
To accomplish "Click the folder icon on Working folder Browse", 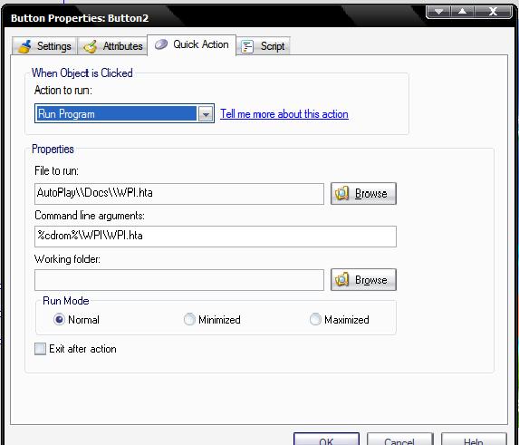I will tap(341, 280).
